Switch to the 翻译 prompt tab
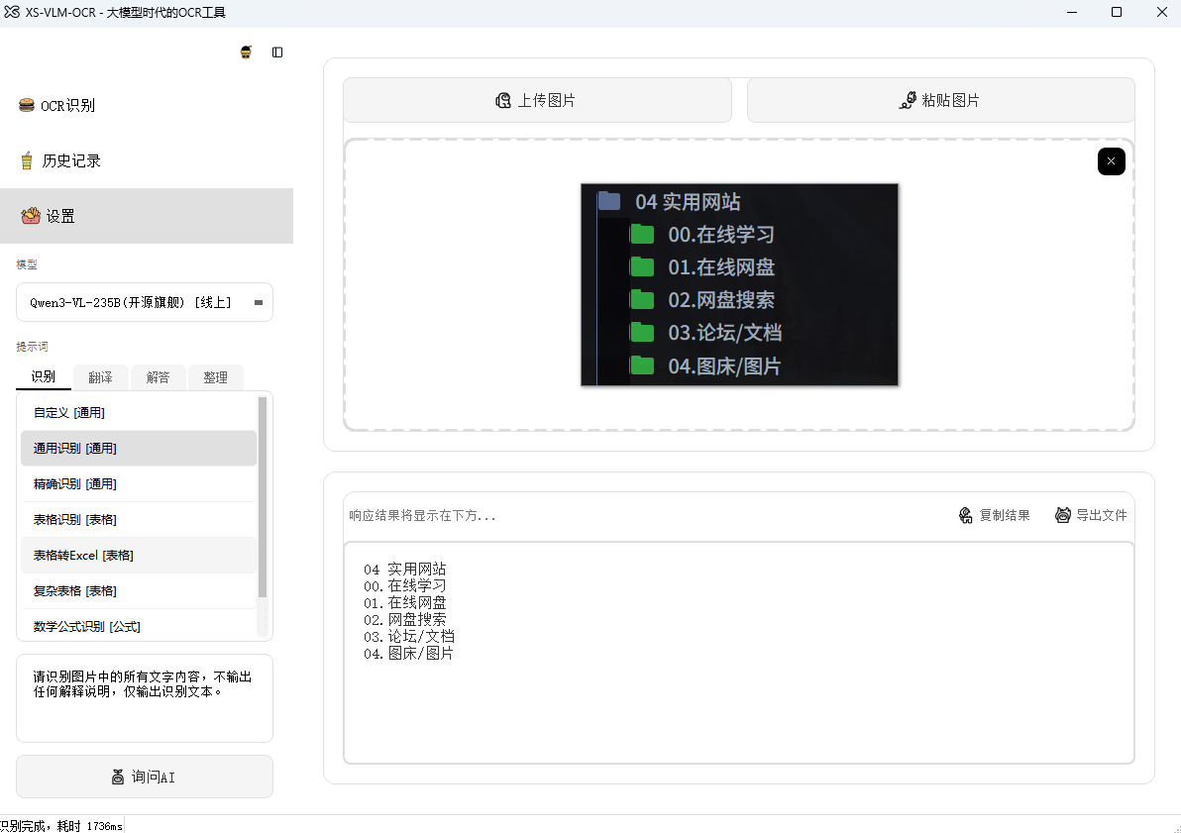 pyautogui.click(x=100, y=377)
